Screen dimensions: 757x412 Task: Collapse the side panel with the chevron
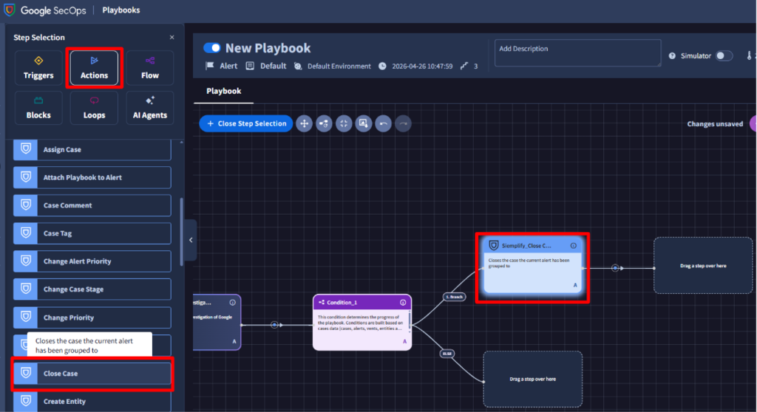pos(191,240)
